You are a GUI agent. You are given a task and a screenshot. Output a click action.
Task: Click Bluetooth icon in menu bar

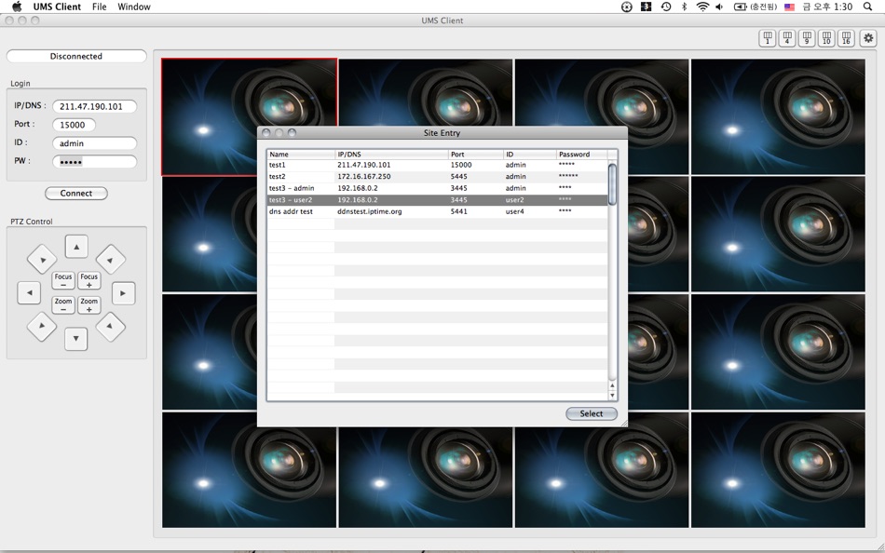(684, 7)
